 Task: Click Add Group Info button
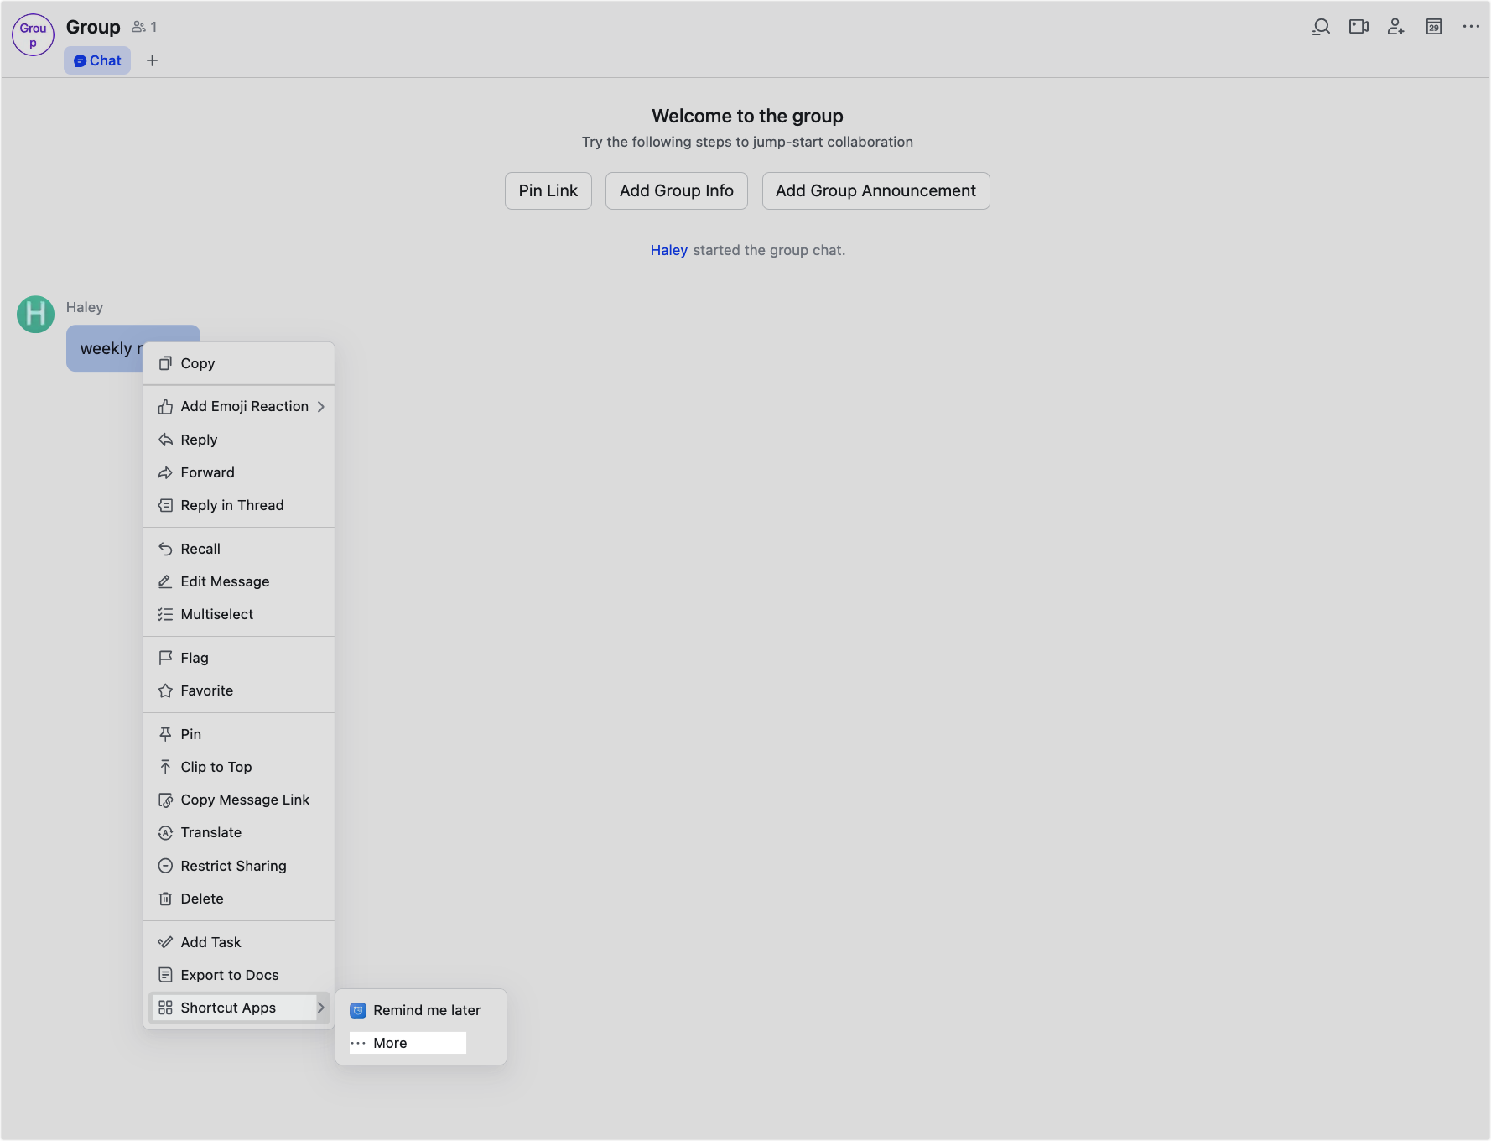click(676, 190)
